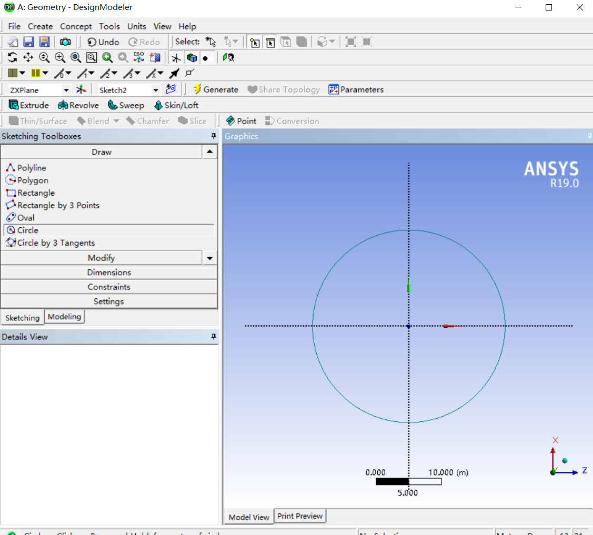Screen dimensions: 593x535
Task: Open the File menu
Action: (14, 26)
